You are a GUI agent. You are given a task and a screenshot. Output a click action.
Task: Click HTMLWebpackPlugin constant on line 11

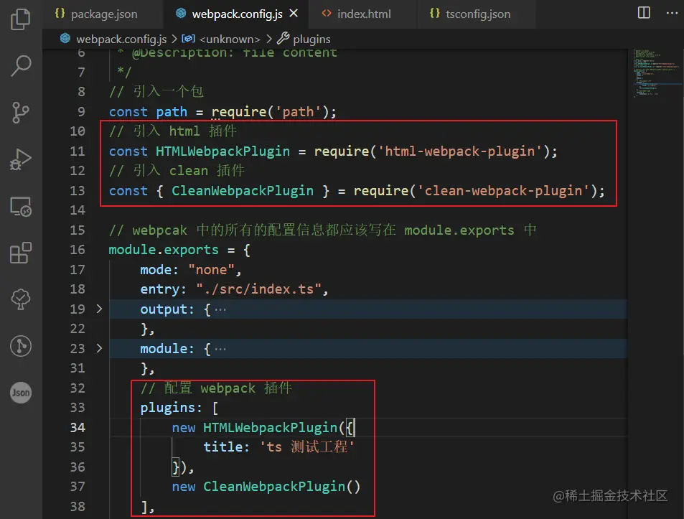point(222,151)
